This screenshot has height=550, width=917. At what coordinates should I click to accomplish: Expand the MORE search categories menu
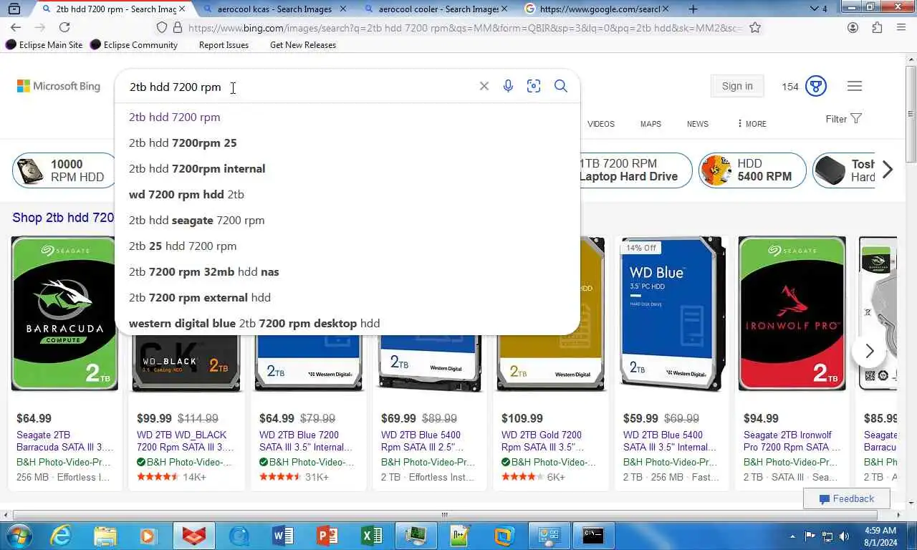click(752, 124)
